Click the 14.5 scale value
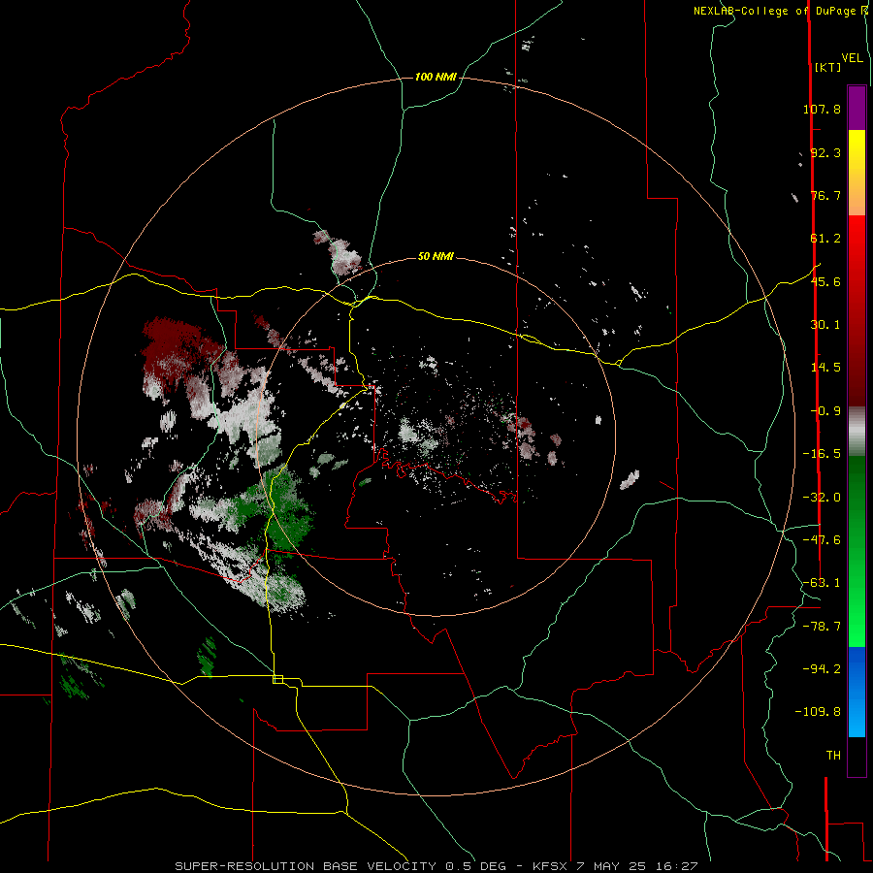 pos(825,368)
